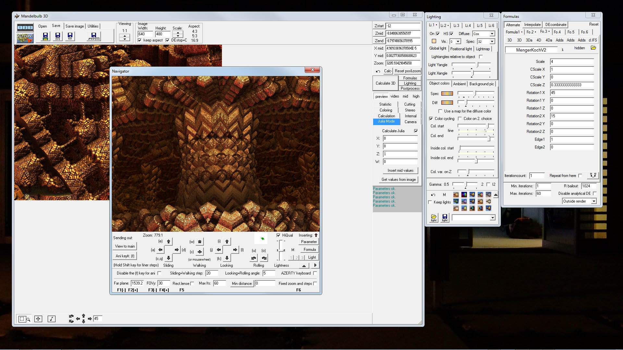Click the Calculate 3D button

385,83
